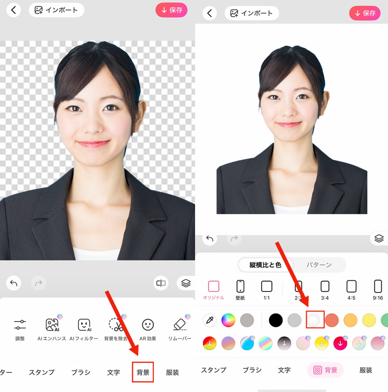Select the リムーバー eraser tool
The image size is (388, 392).
(x=179, y=329)
